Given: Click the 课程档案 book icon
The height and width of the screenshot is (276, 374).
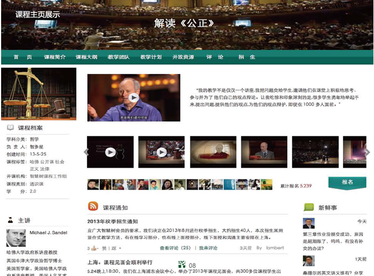Looking at the screenshot, I should tap(10, 128).
